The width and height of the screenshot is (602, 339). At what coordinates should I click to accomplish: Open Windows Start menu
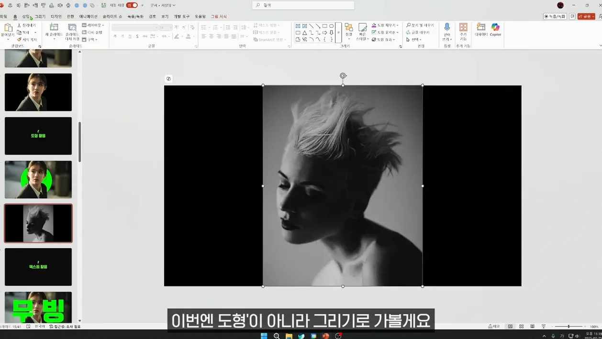(264, 336)
